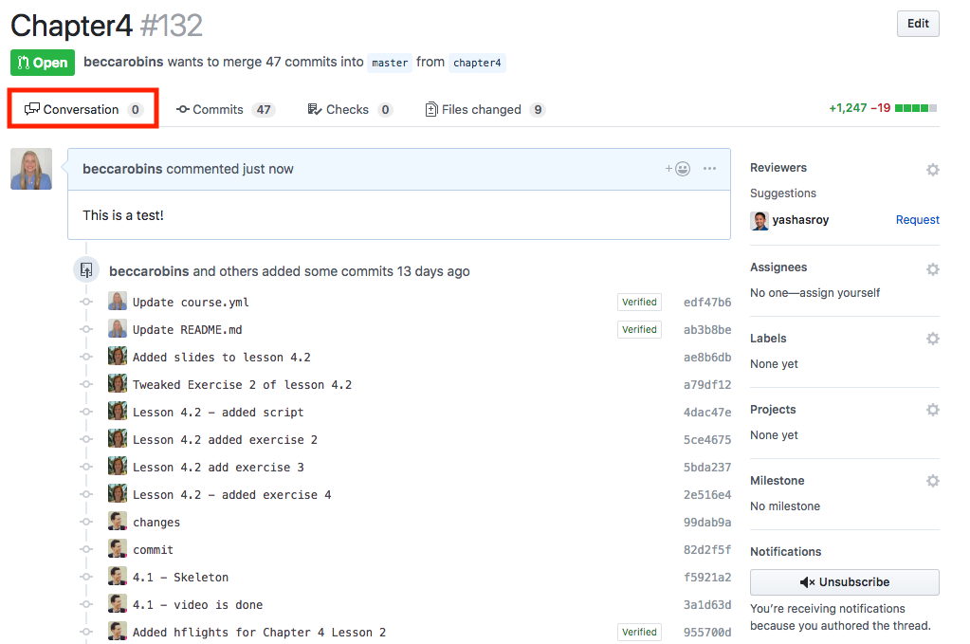
Task: Open commit Lesson 4.2 added exercise 2
Action: (x=225, y=440)
